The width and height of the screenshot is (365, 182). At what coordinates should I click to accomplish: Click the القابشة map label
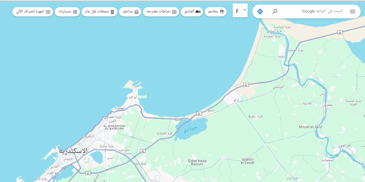pos(307,103)
